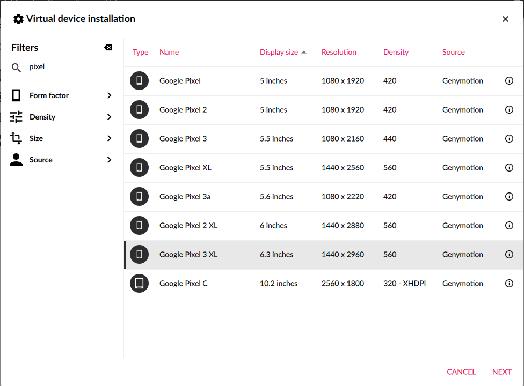Image resolution: width=524 pixels, height=386 pixels.
Task: Sort the list by Name column
Action: [169, 52]
